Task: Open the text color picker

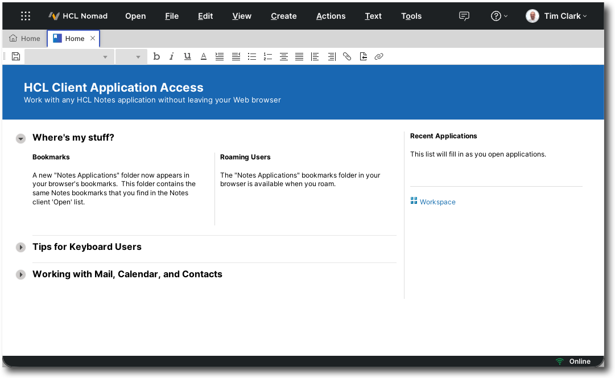Action: 203,56
